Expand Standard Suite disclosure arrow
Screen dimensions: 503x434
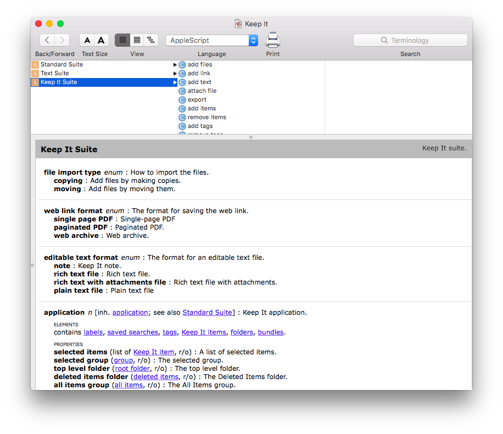click(175, 65)
